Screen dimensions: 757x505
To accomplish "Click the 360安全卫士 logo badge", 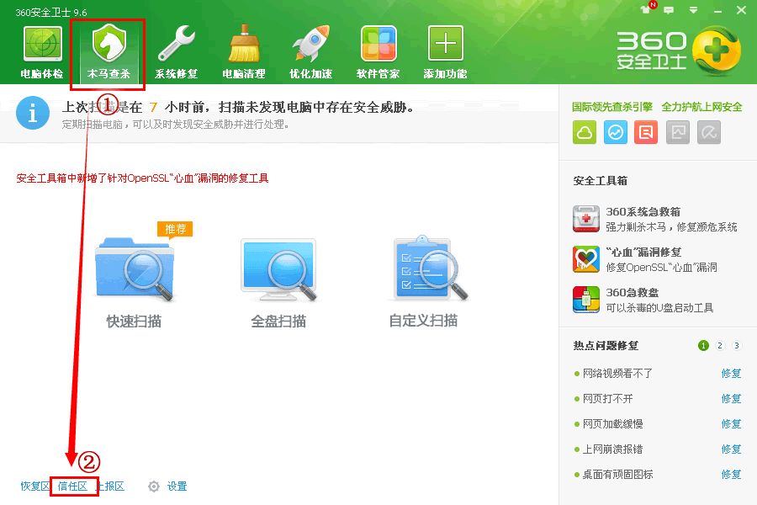I will point(716,50).
